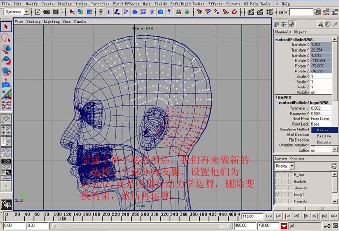The height and width of the screenshot is (231, 339).
Task: Open the Hair menu
Action: click(147, 4)
